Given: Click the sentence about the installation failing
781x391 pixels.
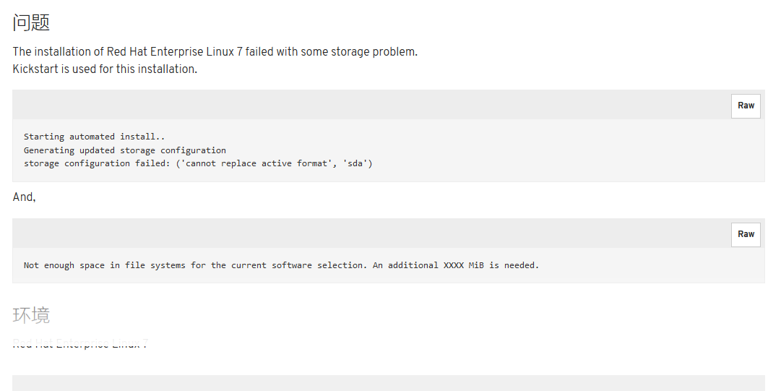Looking at the screenshot, I should [215, 52].
